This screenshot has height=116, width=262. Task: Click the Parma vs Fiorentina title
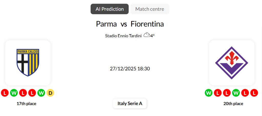(x=130, y=24)
